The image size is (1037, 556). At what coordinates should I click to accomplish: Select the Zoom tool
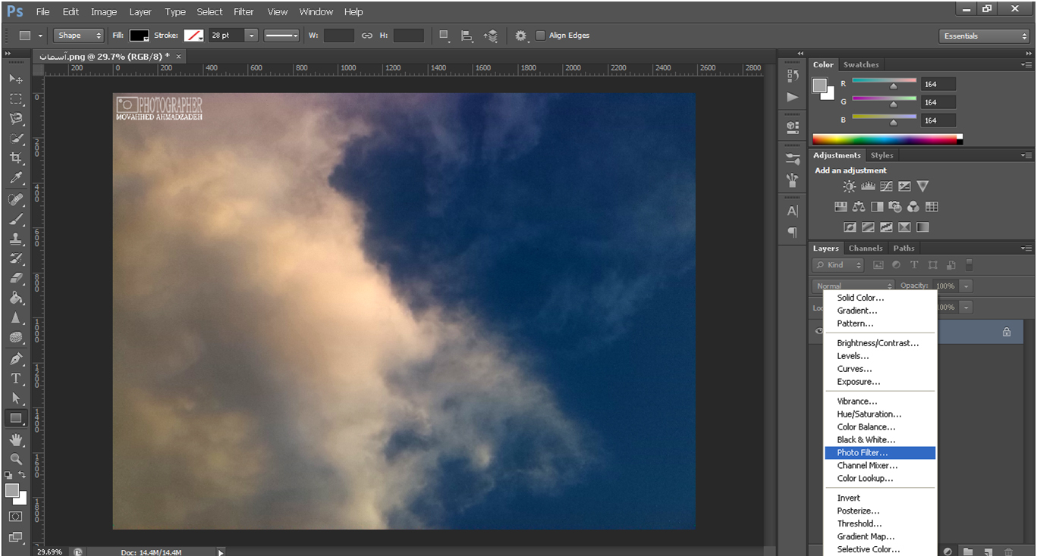15,459
